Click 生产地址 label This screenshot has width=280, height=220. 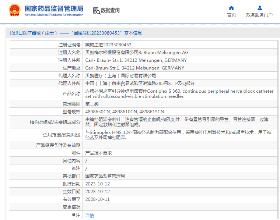(x=71, y=68)
